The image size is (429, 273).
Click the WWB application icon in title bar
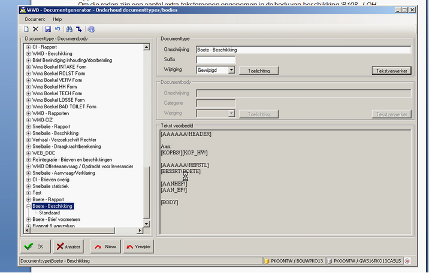23,10
